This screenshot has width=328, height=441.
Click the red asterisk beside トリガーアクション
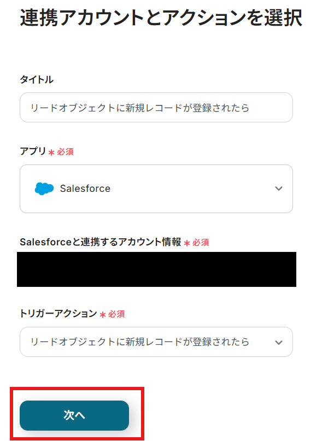(x=103, y=315)
